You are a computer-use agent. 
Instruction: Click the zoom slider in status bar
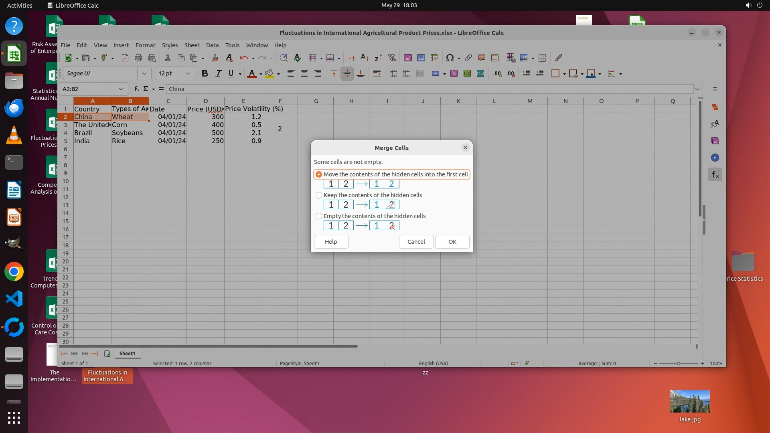678,364
